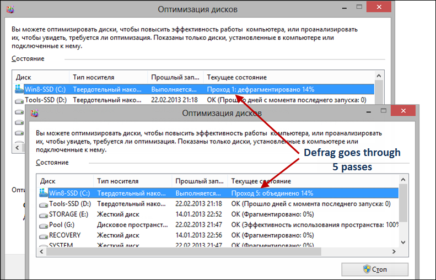The height and width of the screenshot is (280, 436).
Task: Sort by Диск column in back window
Action: 41,77
